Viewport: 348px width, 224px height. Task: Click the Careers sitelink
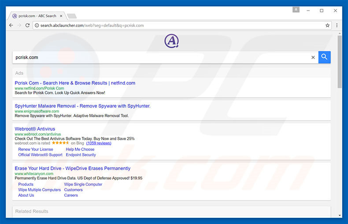coord(71,195)
